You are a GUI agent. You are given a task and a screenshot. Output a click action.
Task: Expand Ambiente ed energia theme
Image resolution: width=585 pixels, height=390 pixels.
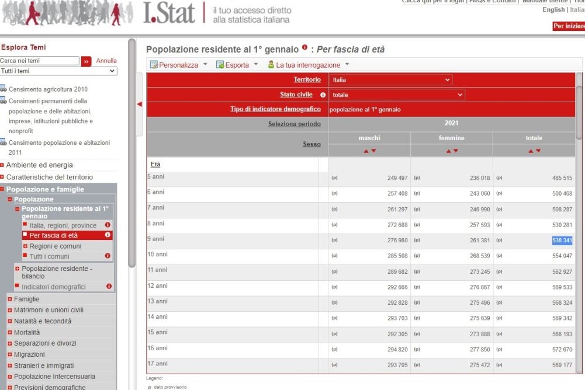[x=2, y=165]
